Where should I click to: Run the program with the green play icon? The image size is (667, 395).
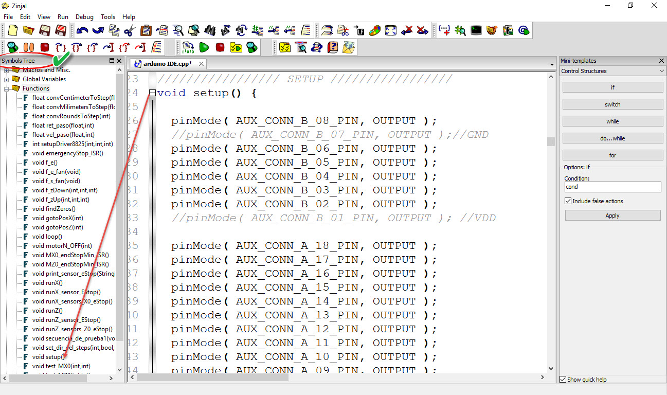coord(204,47)
